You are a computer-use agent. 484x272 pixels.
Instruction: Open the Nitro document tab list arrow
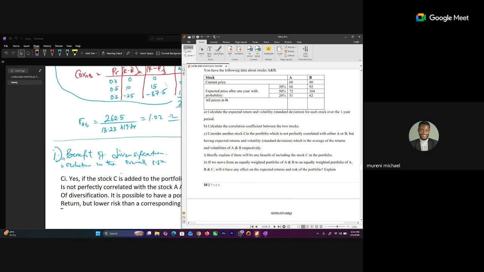[x=361, y=66]
